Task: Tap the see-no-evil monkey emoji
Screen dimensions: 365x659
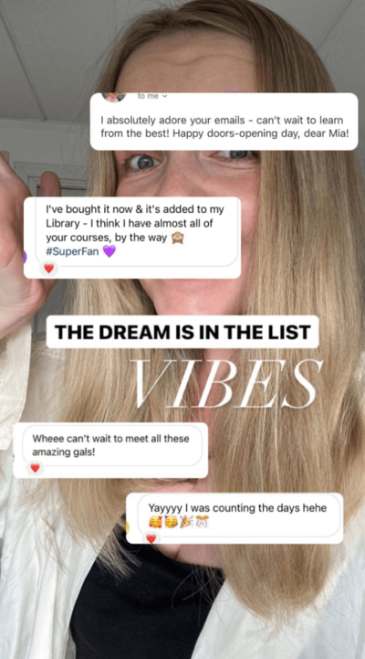Action: click(x=178, y=238)
